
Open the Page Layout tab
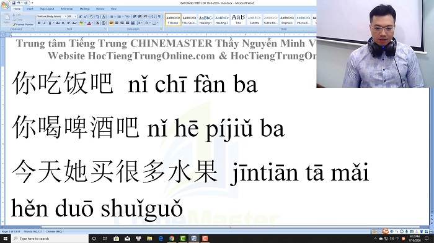click(x=47, y=9)
